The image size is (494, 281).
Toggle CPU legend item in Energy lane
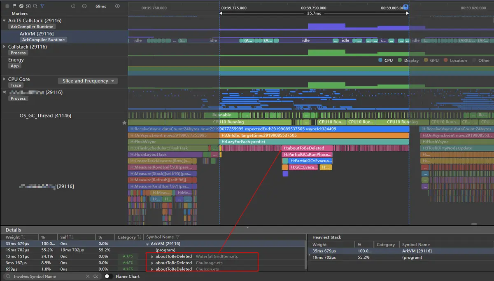click(385, 60)
